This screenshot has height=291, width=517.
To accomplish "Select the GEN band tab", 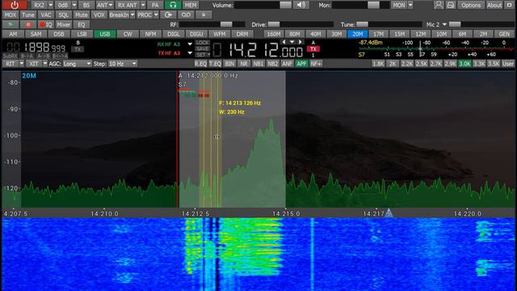I will 504,34.
